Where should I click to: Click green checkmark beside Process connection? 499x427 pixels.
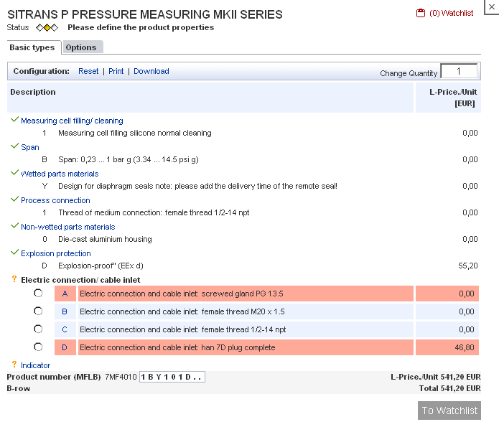14,200
